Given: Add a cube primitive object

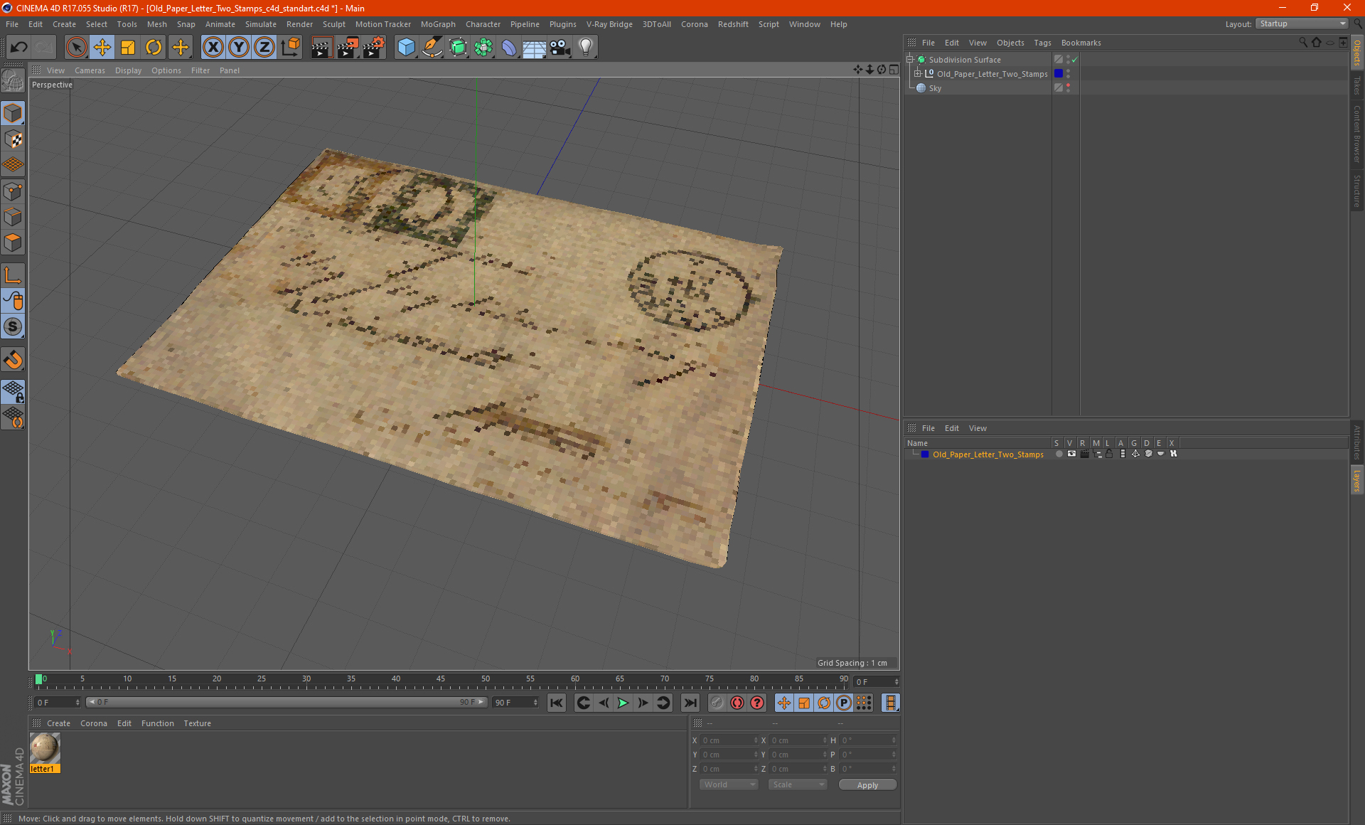Looking at the screenshot, I should (x=406, y=47).
